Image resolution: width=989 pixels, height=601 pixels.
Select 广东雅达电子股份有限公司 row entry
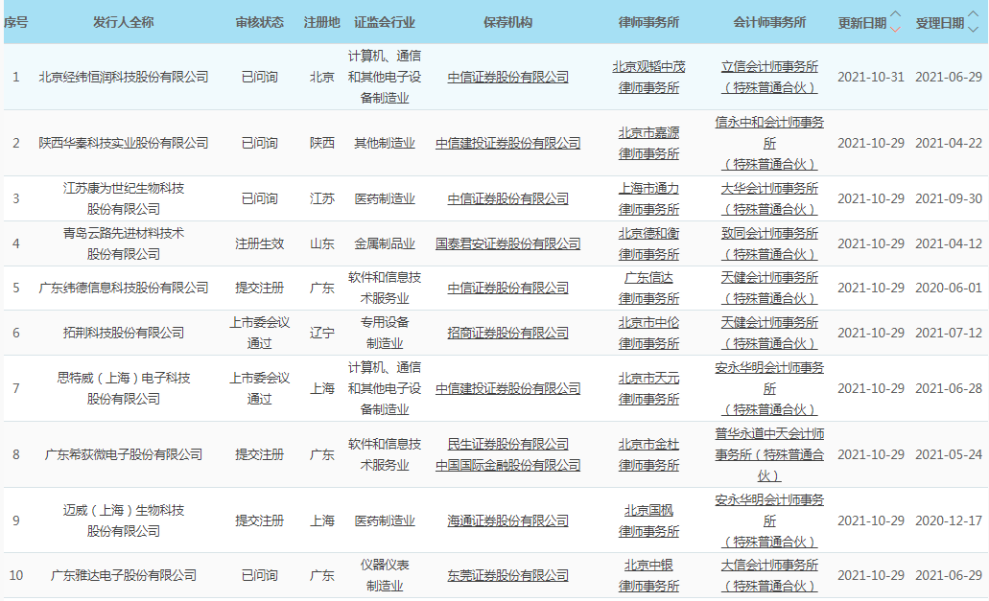tap(123, 575)
